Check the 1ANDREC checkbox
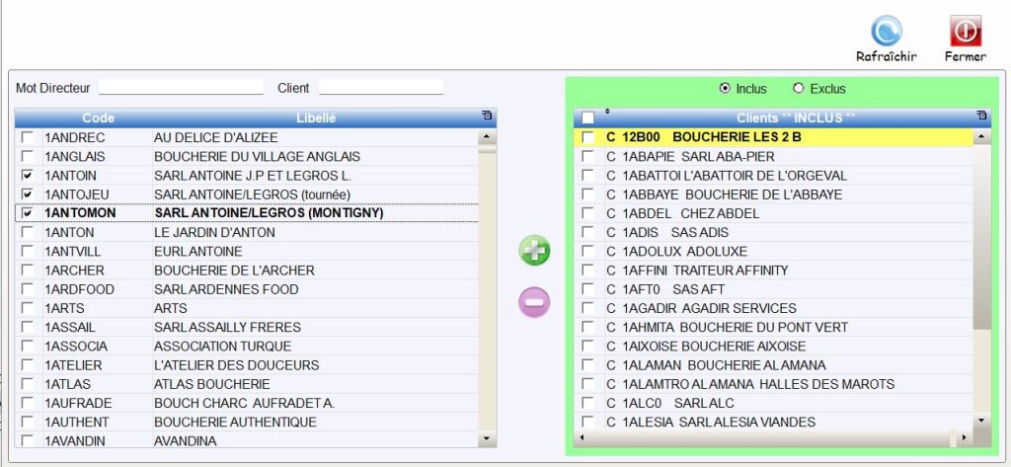The height and width of the screenshot is (467, 1011). tap(28, 138)
